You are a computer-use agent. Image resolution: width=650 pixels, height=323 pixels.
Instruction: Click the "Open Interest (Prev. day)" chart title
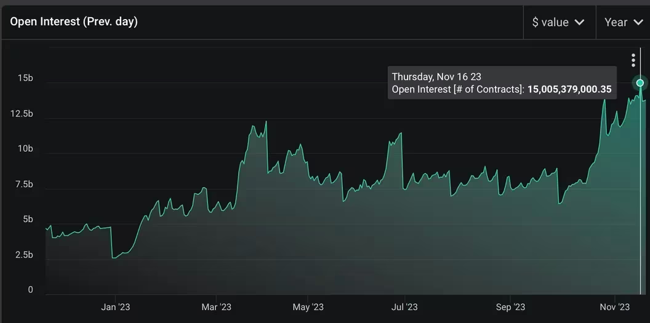click(x=74, y=22)
